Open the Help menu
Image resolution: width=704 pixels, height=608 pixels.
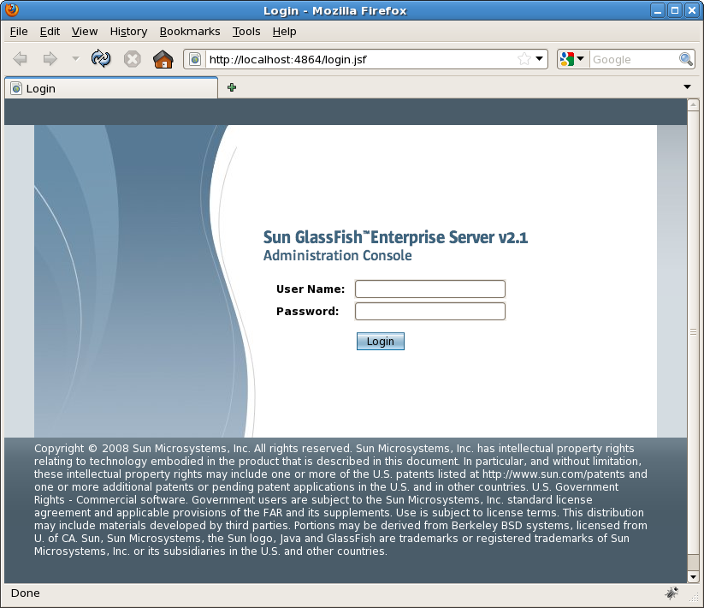coord(285,32)
